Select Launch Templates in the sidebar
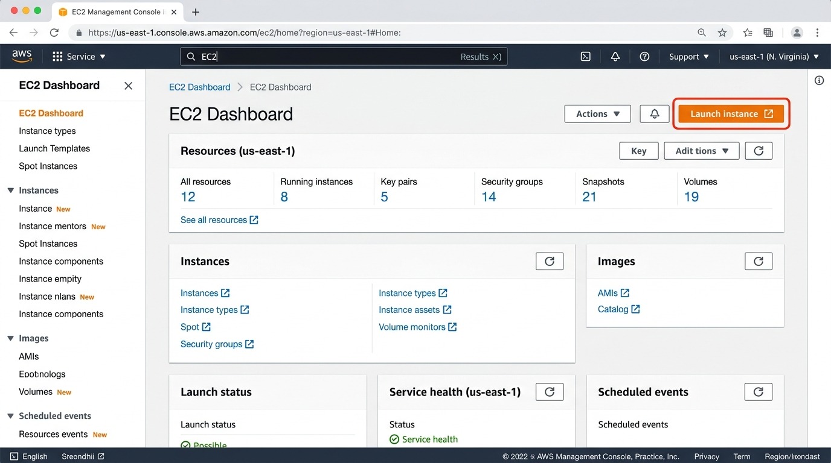Screen dimensions: 831x463 tap(54, 148)
